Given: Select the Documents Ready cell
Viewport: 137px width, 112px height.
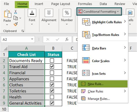Looking at the screenshot, I should pos(26,60).
